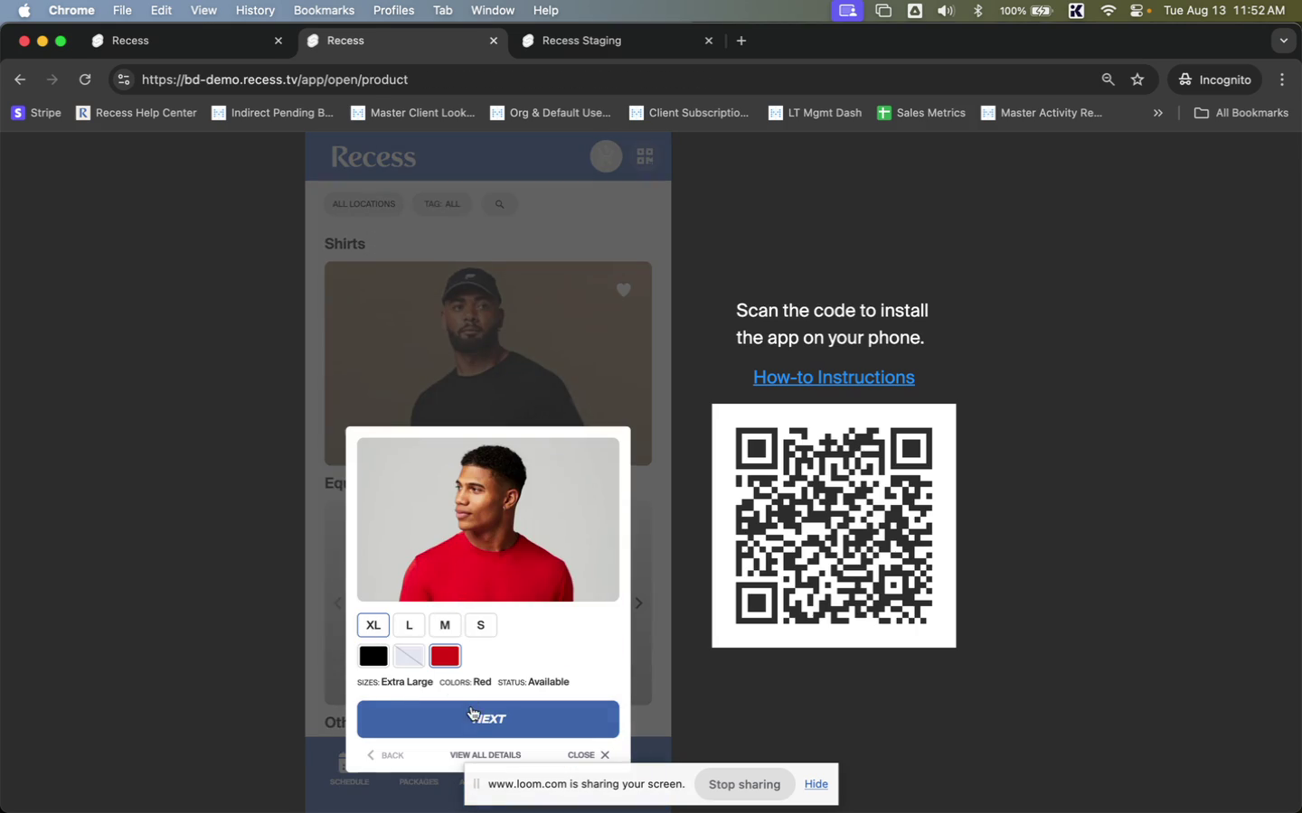The height and width of the screenshot is (813, 1302).
Task: Select the XL size option
Action: point(373,625)
